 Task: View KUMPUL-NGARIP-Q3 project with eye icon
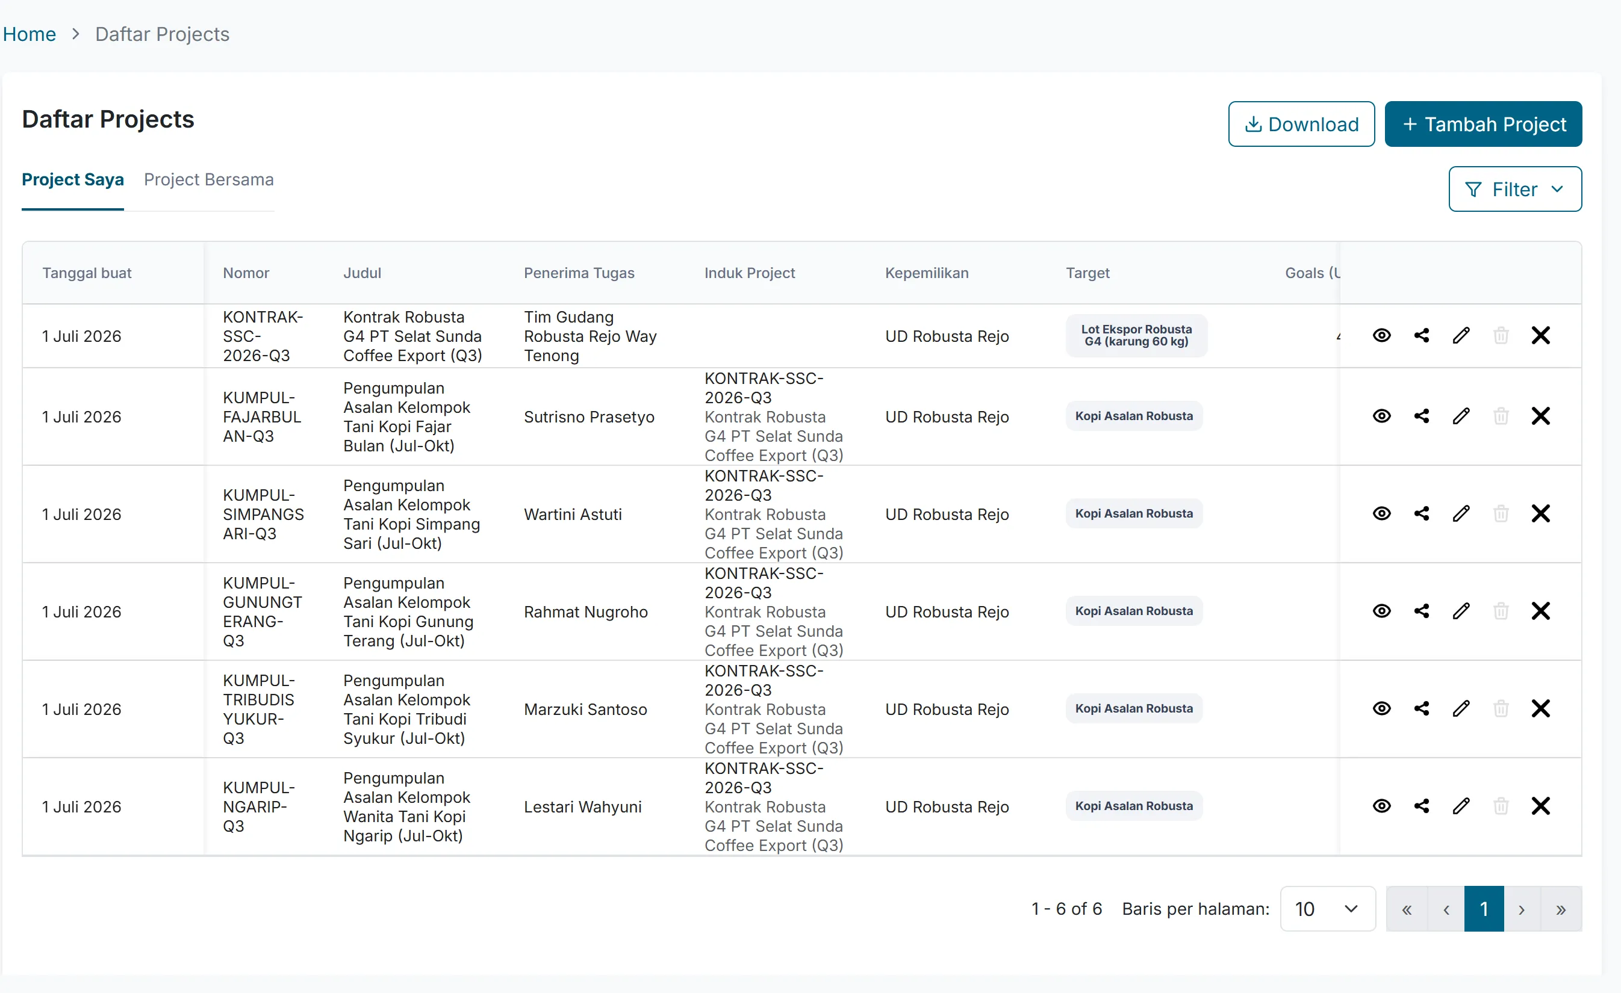coord(1381,806)
